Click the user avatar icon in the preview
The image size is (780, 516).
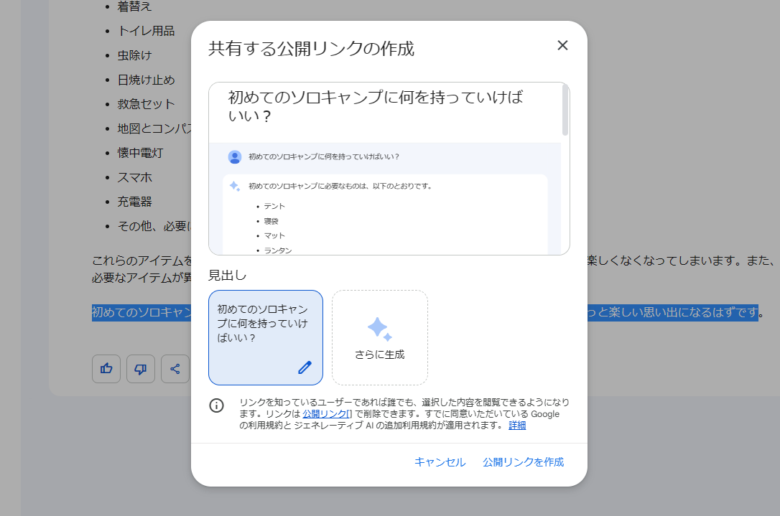click(233, 156)
